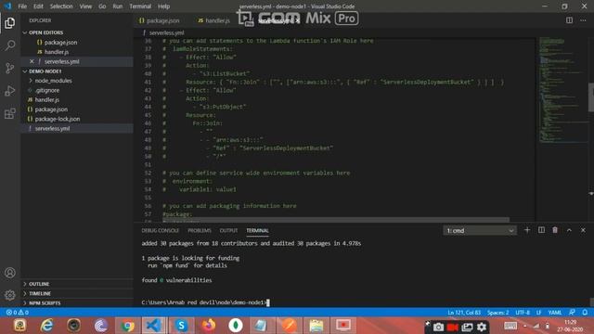Open the Selection menu

coord(61,6)
